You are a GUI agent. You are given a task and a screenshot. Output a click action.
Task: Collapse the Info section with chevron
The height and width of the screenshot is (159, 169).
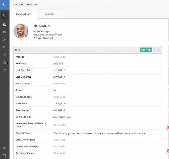pyautogui.click(x=158, y=50)
